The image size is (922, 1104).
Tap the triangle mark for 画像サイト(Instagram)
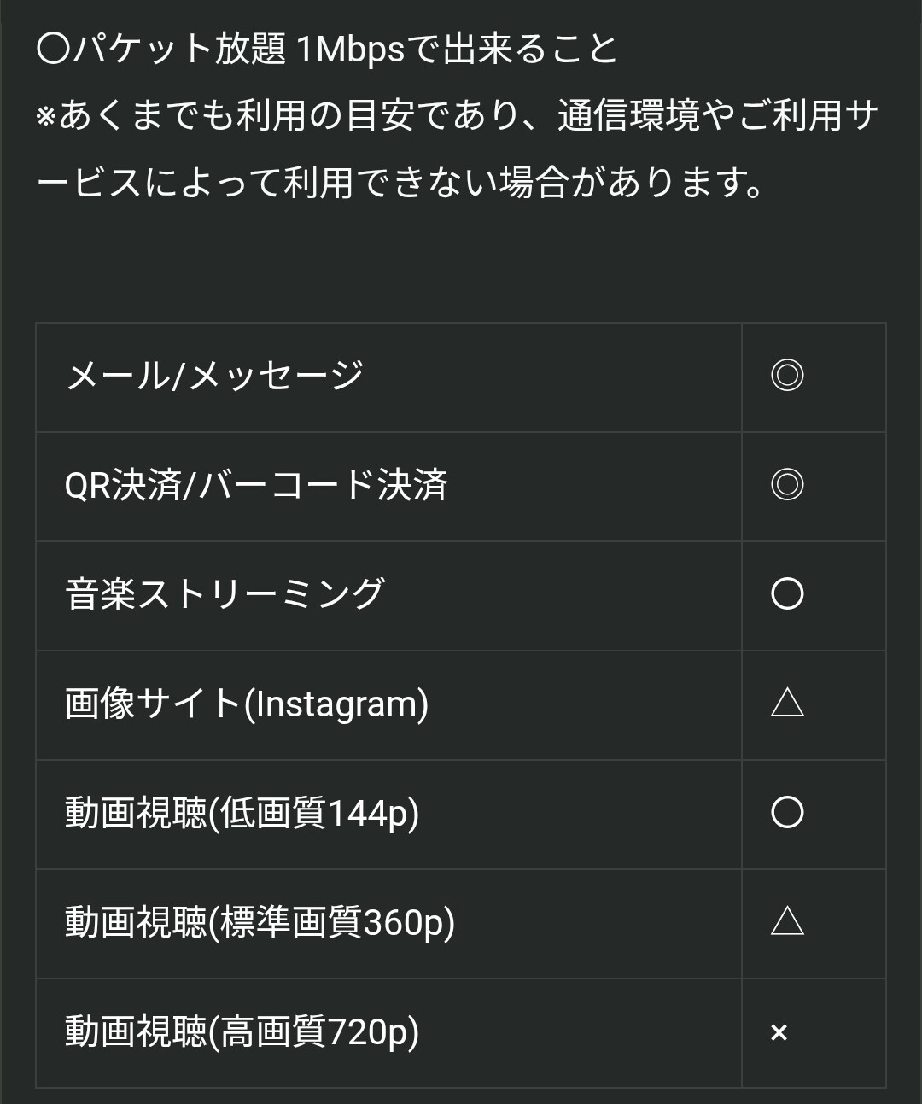pyautogui.click(x=787, y=703)
